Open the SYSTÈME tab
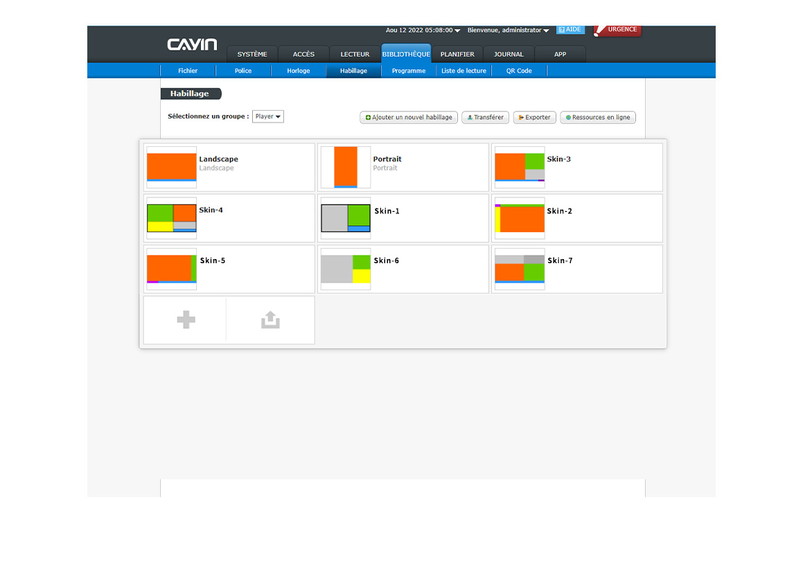Screen dimensions: 812x561 pos(252,54)
